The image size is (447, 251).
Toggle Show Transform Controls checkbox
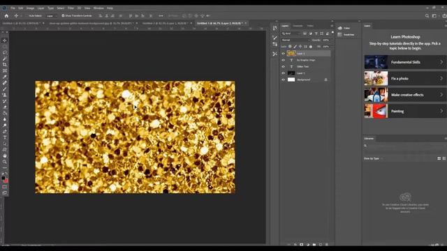tap(63, 16)
